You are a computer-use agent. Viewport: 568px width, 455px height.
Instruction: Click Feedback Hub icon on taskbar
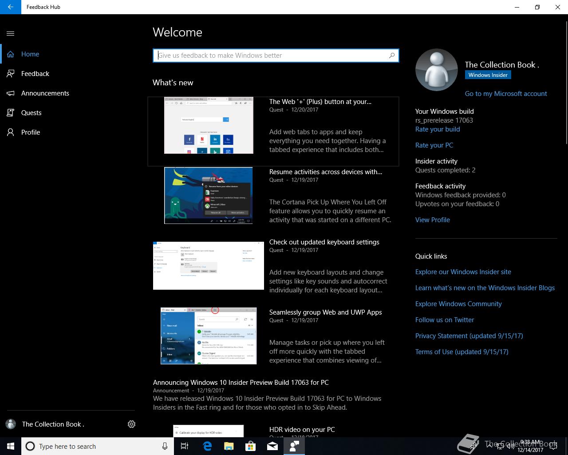coord(294,446)
